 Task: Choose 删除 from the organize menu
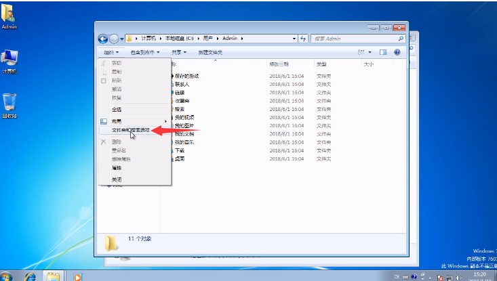(x=135, y=142)
